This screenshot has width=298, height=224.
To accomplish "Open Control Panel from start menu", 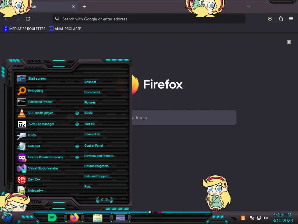I will pyautogui.click(x=93, y=146).
